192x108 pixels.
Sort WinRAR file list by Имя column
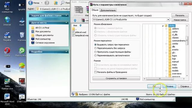coord(75,25)
